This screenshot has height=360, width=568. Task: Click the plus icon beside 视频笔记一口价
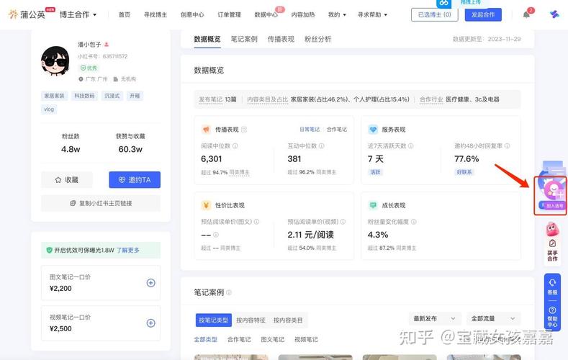tap(150, 323)
